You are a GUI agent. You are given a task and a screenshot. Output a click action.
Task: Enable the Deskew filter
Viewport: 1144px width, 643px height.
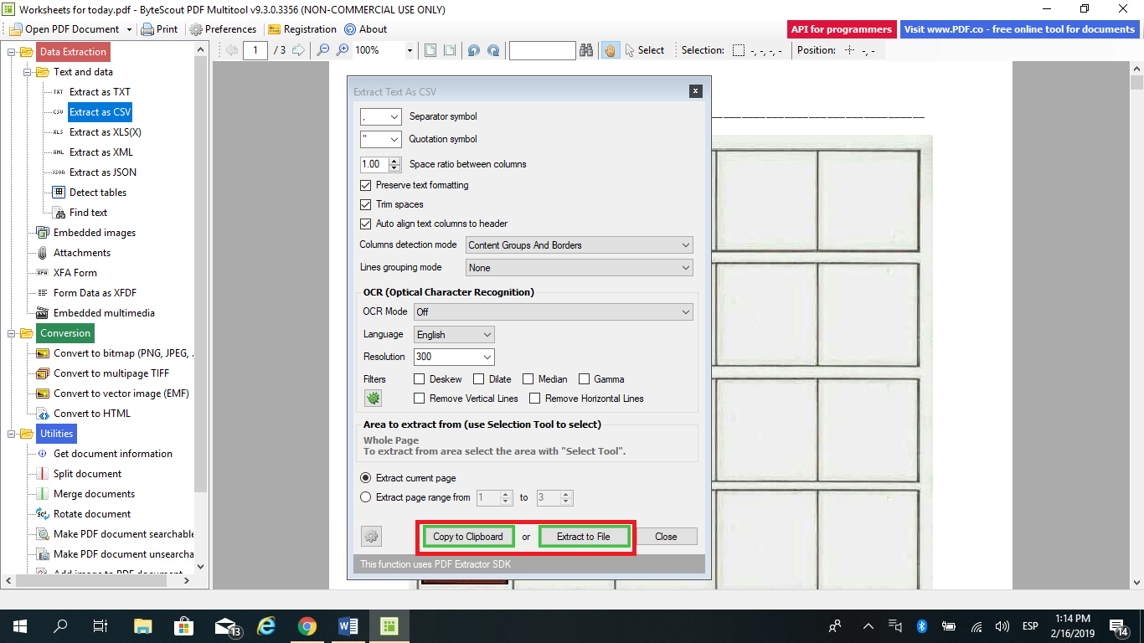(420, 378)
